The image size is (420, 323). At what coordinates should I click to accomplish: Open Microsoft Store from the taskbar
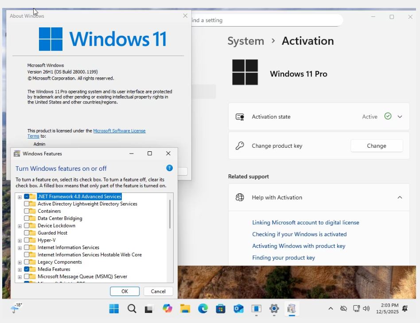pyautogui.click(x=221, y=308)
